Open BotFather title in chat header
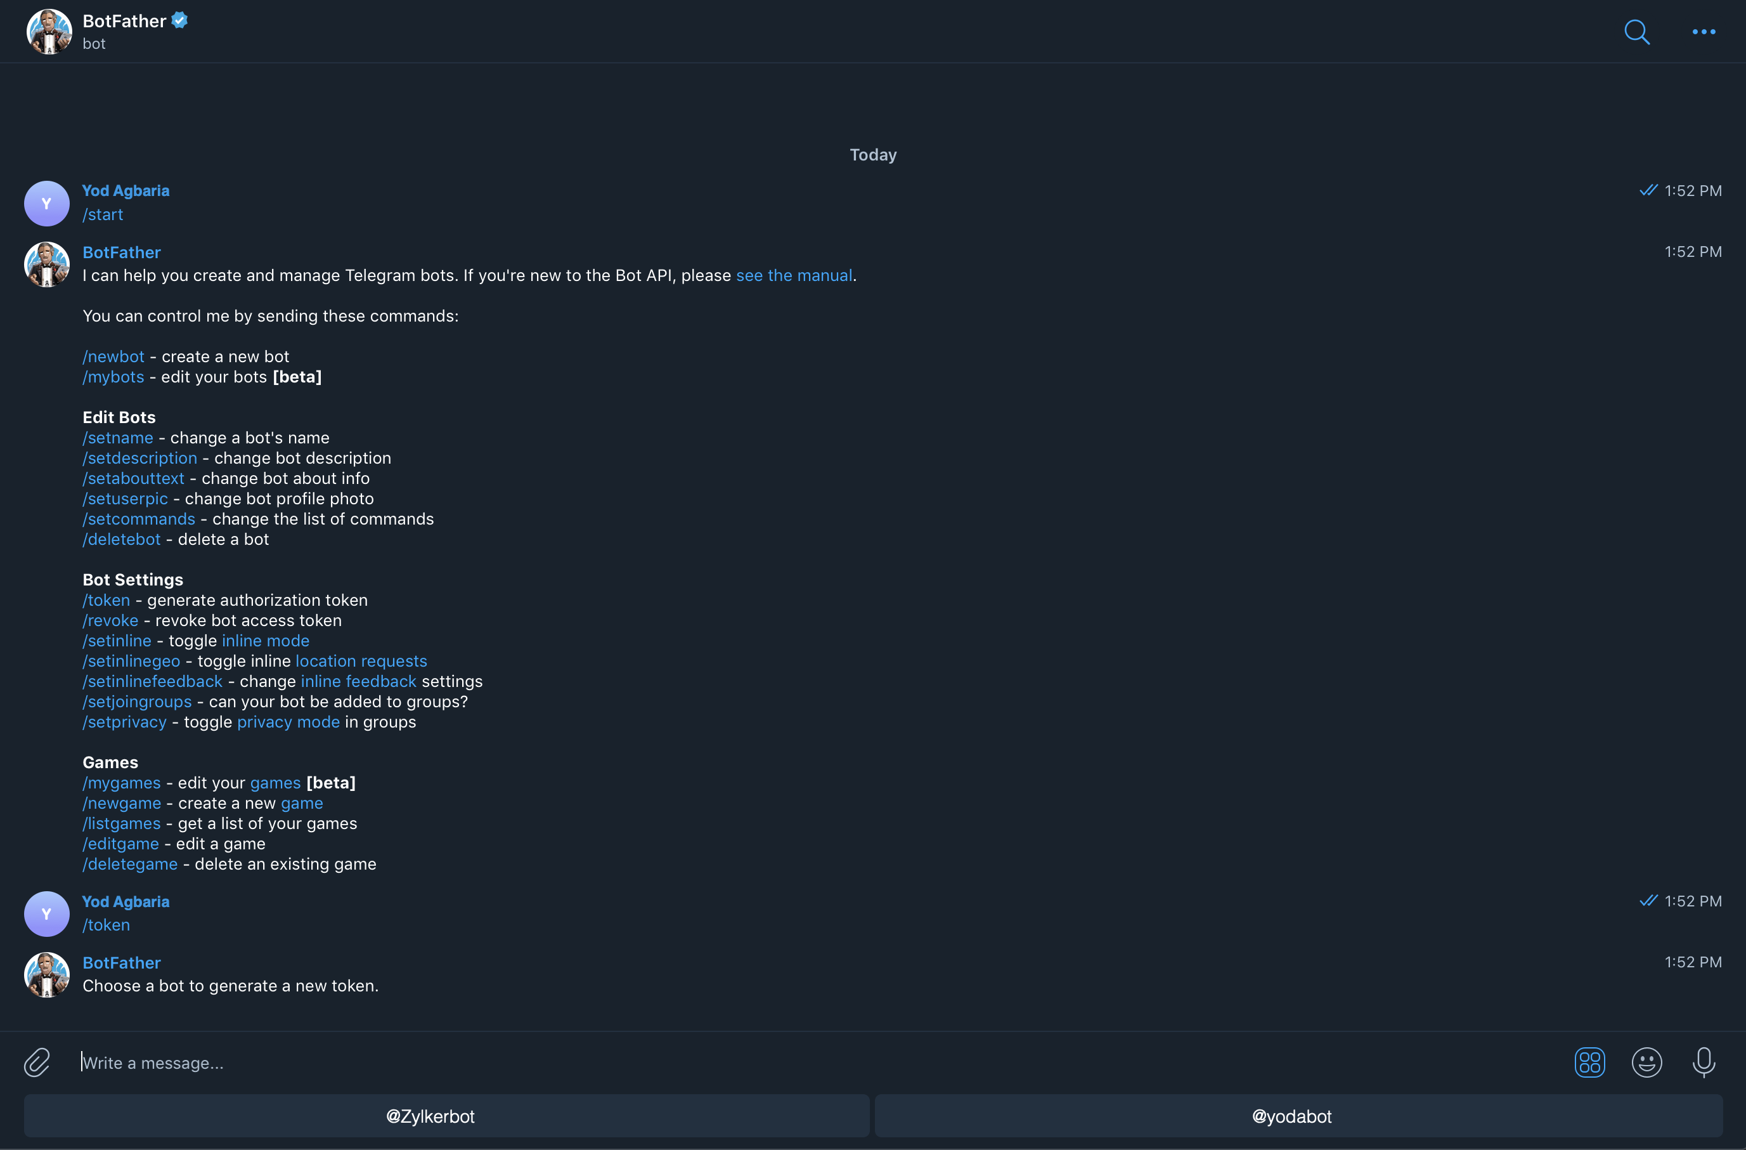 click(x=124, y=22)
